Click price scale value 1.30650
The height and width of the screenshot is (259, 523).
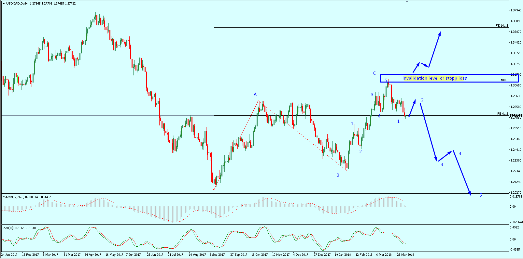click(x=516, y=85)
